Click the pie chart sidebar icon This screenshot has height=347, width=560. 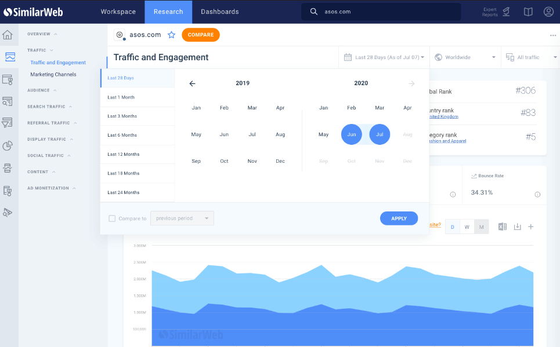(8, 145)
